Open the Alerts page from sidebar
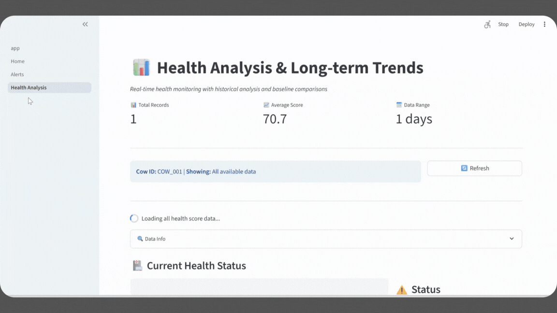 click(17, 74)
